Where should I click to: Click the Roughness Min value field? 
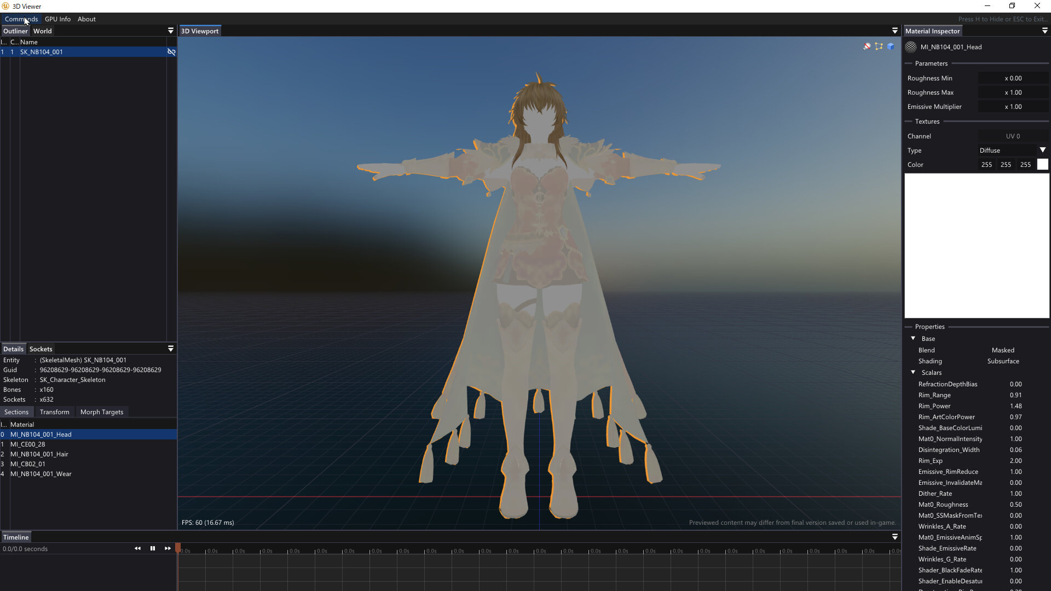pos(1013,78)
